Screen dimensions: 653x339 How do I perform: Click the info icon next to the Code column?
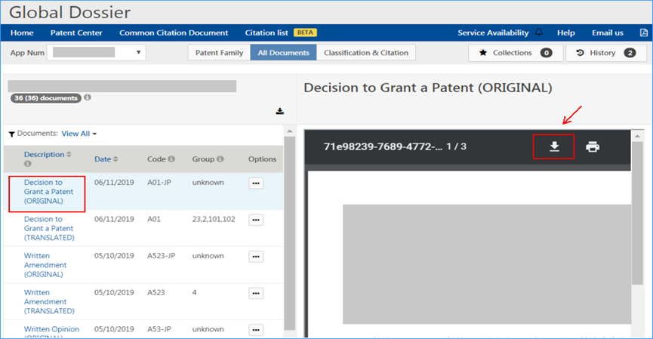pyautogui.click(x=171, y=159)
